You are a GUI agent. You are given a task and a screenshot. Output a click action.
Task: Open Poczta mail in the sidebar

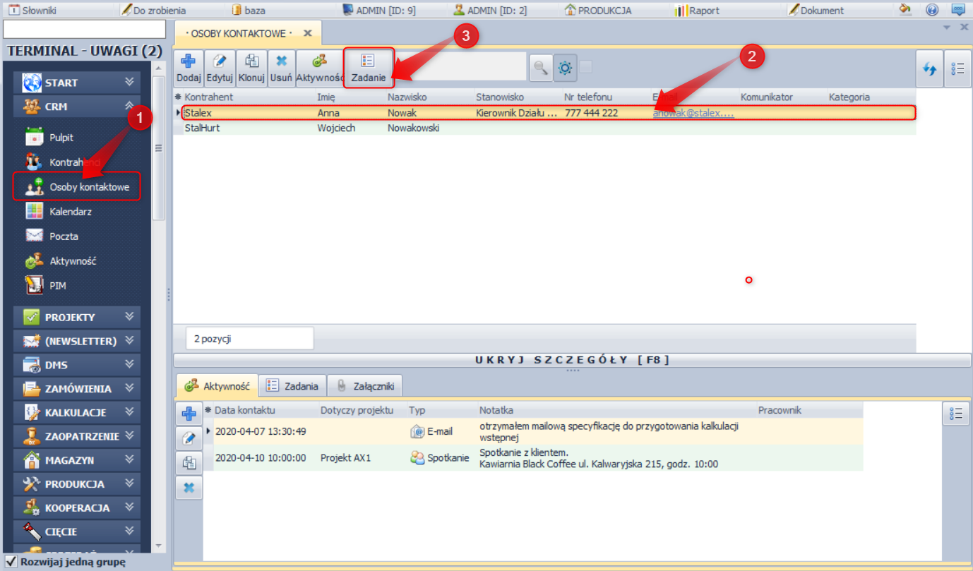[64, 236]
